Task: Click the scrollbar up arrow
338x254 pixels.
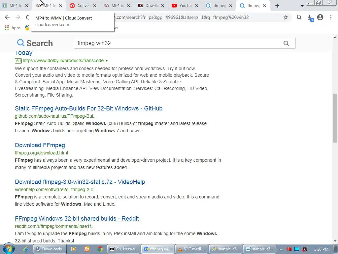Action: [335, 37]
